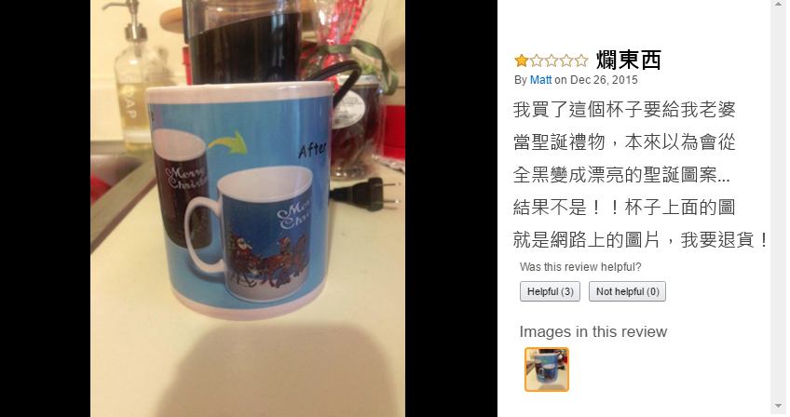Select the mug thumbnail under Images in this review
This screenshot has height=417, width=790.
547,370
